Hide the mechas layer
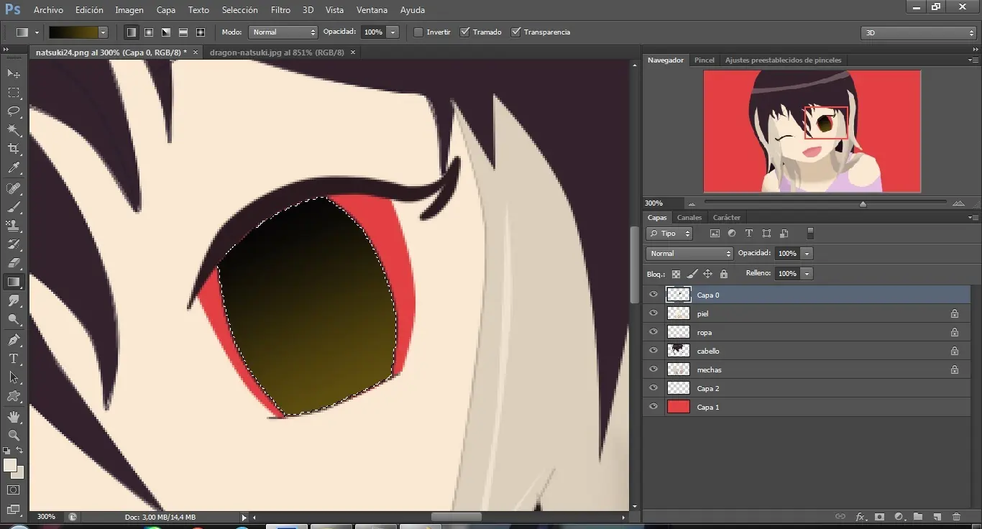The width and height of the screenshot is (982, 529). (653, 369)
